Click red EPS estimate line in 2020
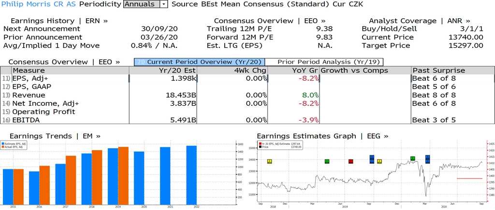This screenshot has width=495, height=210. pos(469,179)
